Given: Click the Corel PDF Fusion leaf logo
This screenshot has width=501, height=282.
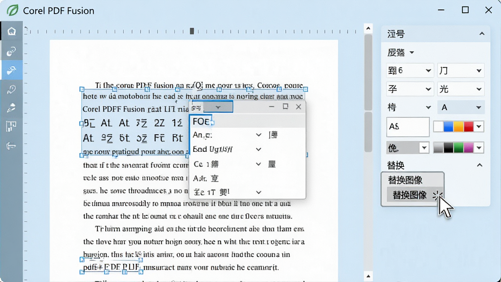Looking at the screenshot, I should [x=12, y=10].
